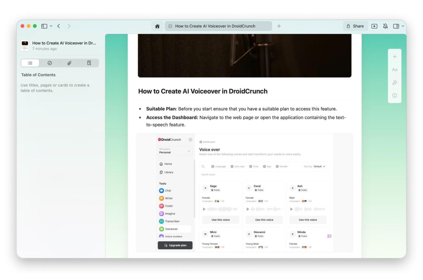Click the Share button

coord(355,26)
